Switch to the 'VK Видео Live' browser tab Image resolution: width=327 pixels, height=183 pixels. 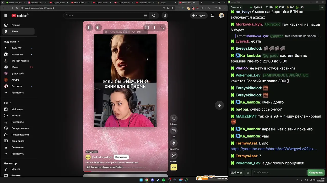pyautogui.click(x=37, y=3)
